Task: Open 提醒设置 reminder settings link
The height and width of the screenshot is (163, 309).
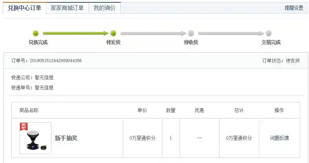Action: pos(294,8)
